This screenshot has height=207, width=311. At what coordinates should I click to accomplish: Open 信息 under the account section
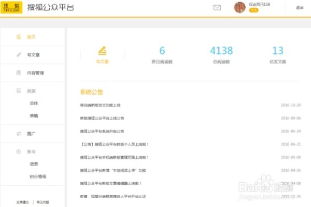pos(34,164)
